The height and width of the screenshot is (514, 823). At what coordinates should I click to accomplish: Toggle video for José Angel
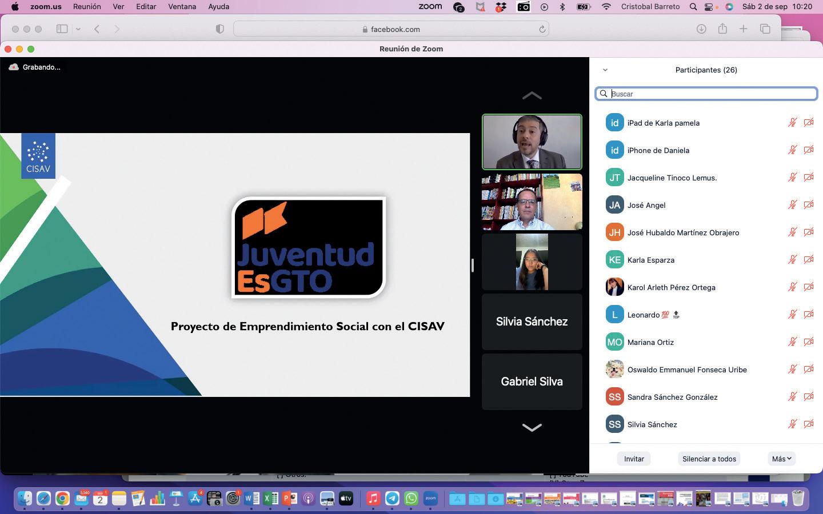click(x=809, y=205)
